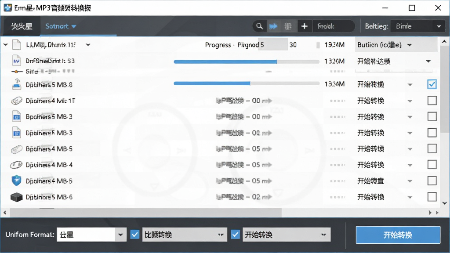Viewport: 450px width, 253px height.
Task: Click the Fodalt field in the toolbar
Action: point(334,26)
